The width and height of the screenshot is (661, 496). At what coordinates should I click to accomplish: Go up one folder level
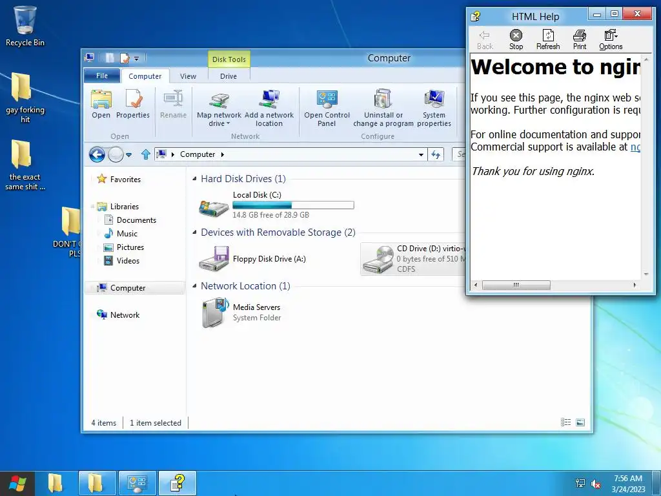(x=145, y=155)
